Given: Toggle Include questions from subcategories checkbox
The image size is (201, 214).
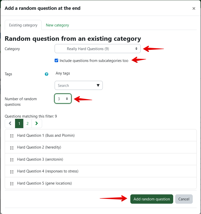Looking at the screenshot, I should (56, 60).
